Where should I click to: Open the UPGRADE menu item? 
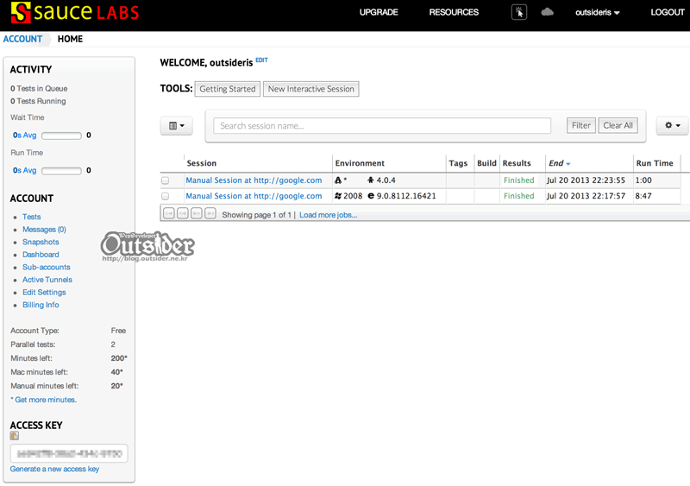379,12
